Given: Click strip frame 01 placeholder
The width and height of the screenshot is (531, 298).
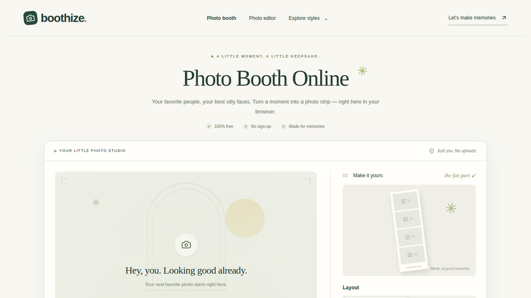Looking at the screenshot, I should (x=405, y=201).
